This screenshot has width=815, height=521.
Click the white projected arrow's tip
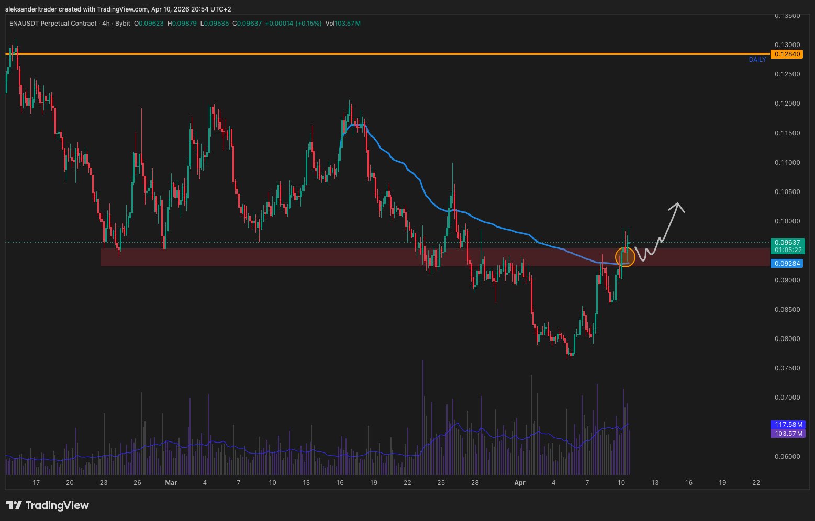[678, 205]
